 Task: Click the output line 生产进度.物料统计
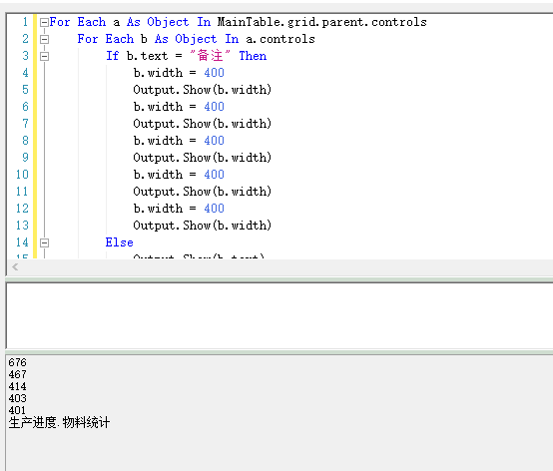59,422
